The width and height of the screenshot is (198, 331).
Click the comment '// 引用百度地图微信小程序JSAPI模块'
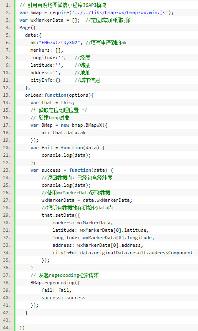pyautogui.click(x=63, y=5)
